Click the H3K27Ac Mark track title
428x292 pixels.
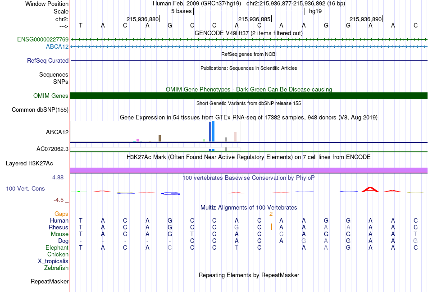(249, 157)
